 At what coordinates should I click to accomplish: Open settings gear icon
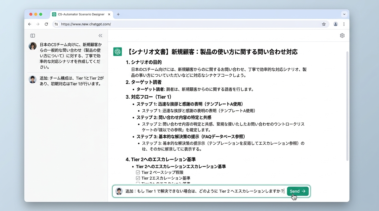pos(342,36)
